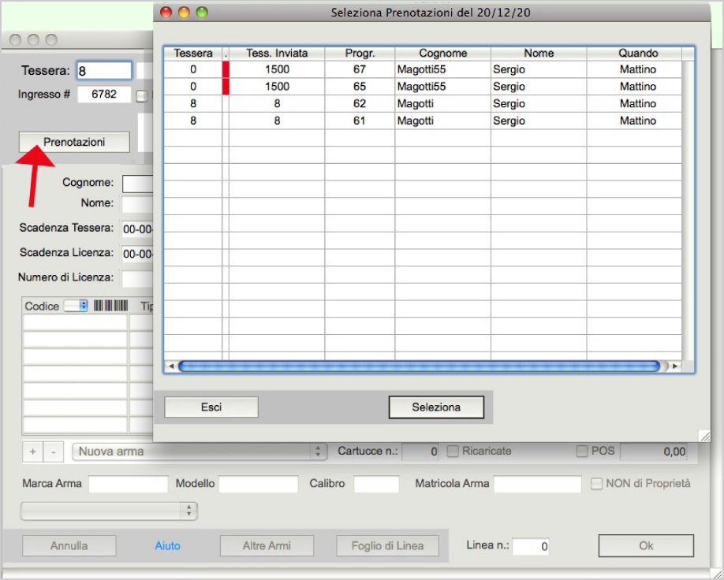Click the horizontal scrollbar right arrow

click(x=674, y=366)
